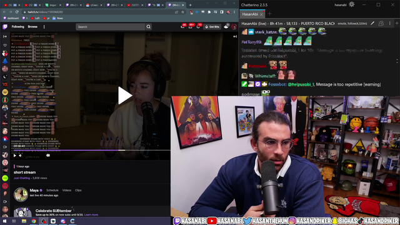Click the share page icon in address bar

click(176, 12)
